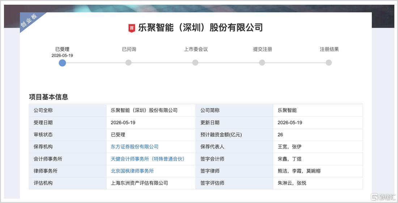Select the 上市委会议 progress step marker
The height and width of the screenshot is (203, 398).
(195, 62)
